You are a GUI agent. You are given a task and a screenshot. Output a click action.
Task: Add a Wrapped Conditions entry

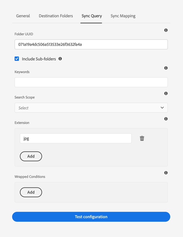click(x=31, y=192)
